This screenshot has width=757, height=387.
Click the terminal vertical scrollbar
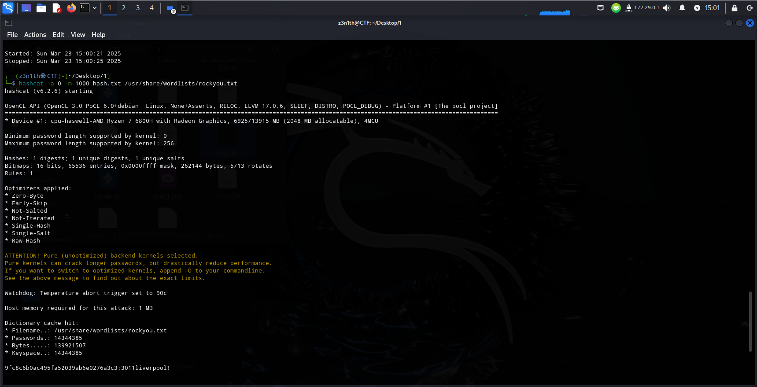point(750,321)
